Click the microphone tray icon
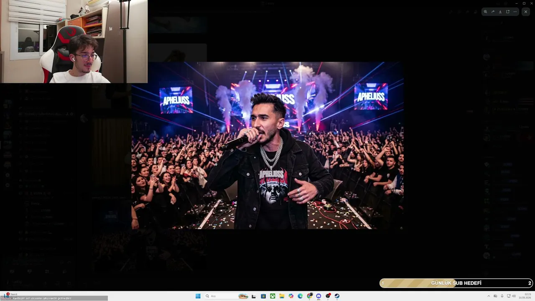535x301 pixels. click(502, 296)
